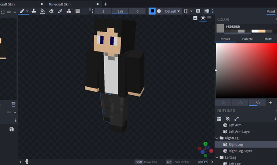Click the hue value field showing first 0
277x165 pixels.
click(x=223, y=103)
